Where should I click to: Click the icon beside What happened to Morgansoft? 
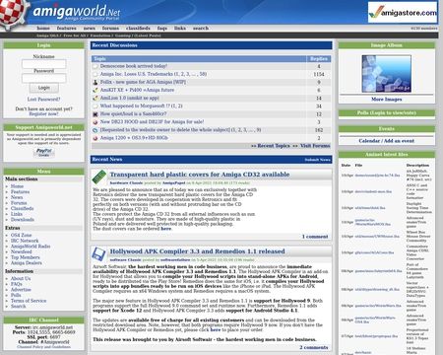[95, 106]
